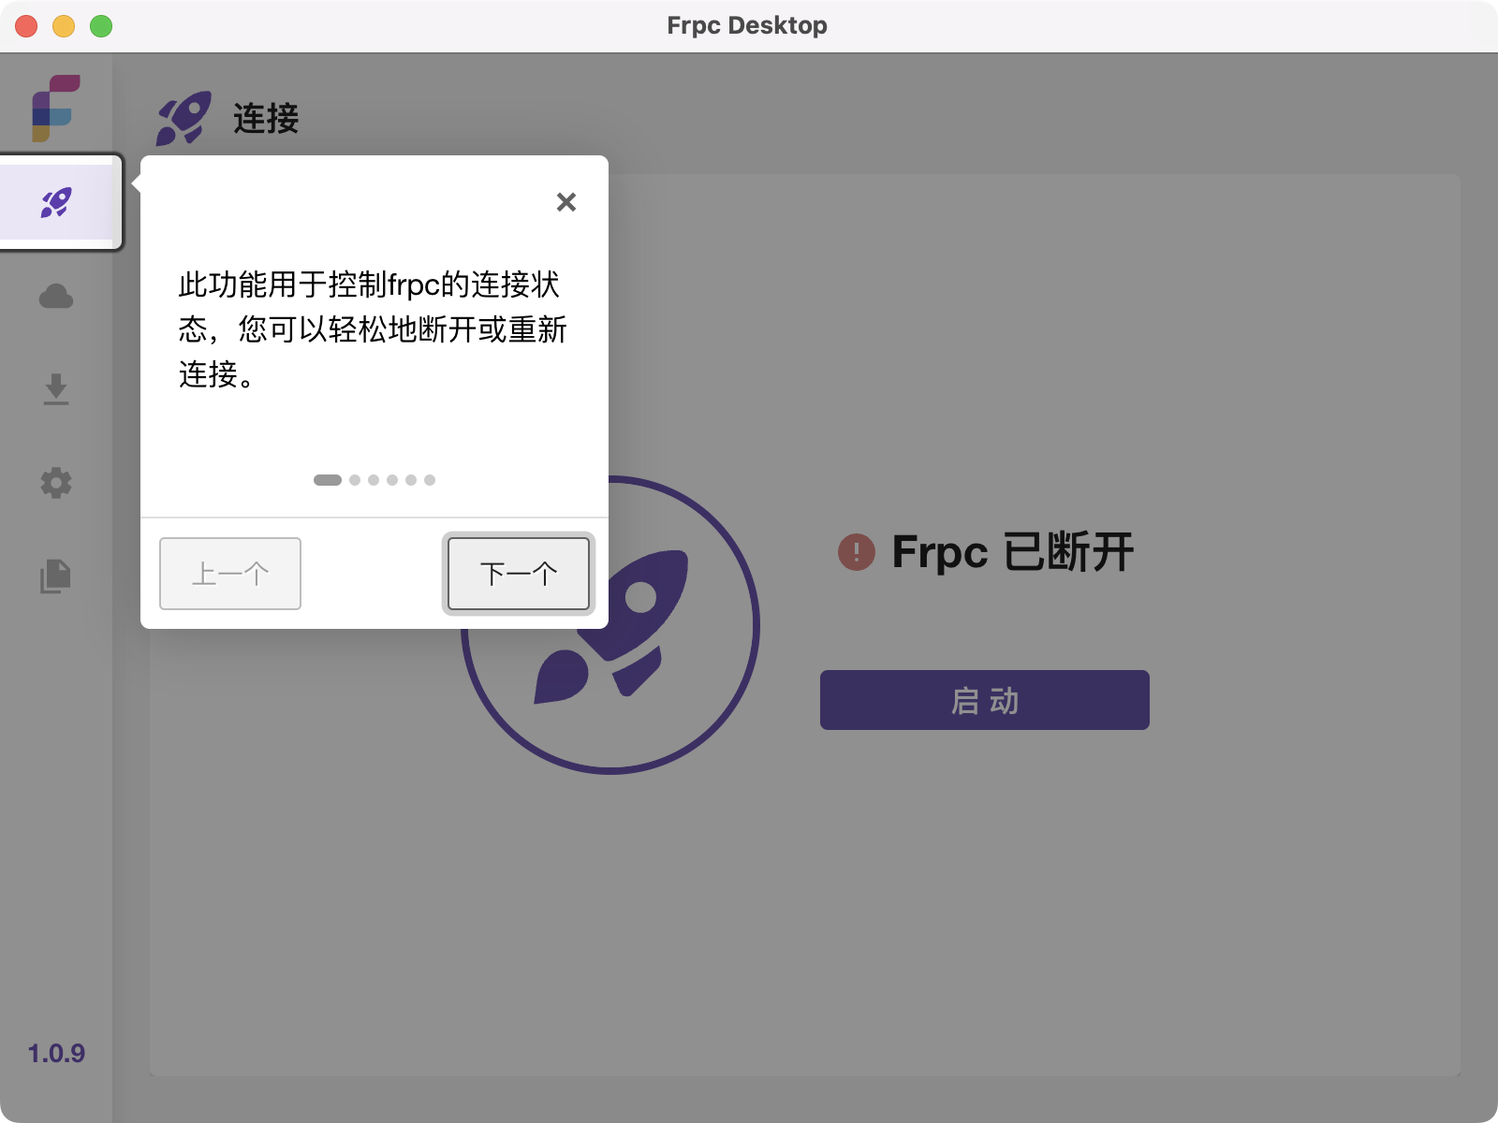Go to next tour step 下一个
This screenshot has width=1498, height=1123.
click(519, 574)
